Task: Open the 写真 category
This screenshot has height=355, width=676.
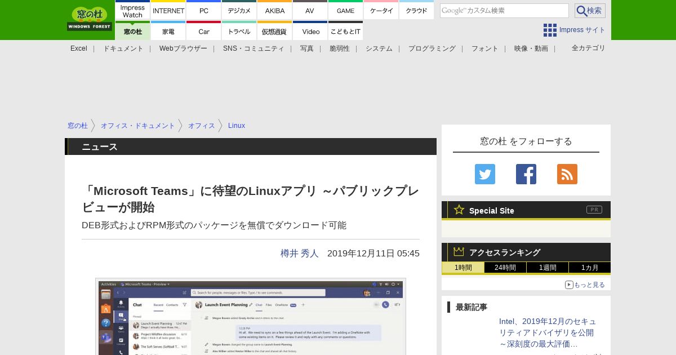Action: point(307,48)
